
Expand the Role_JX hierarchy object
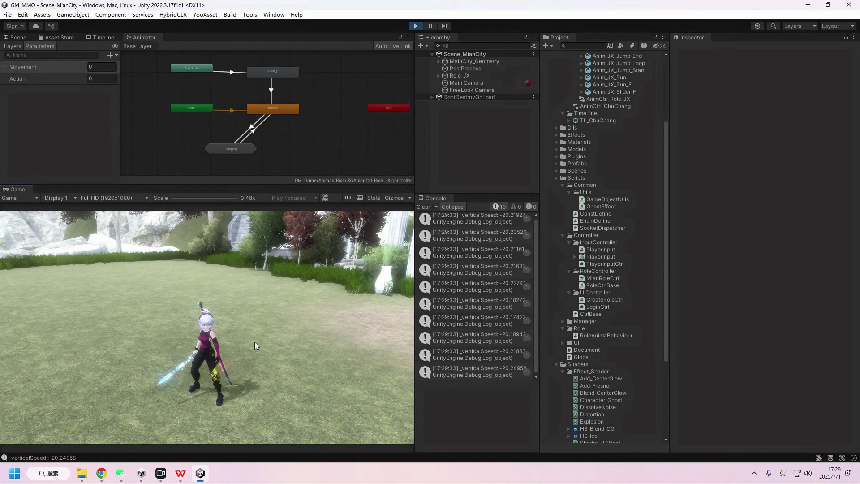coord(439,76)
